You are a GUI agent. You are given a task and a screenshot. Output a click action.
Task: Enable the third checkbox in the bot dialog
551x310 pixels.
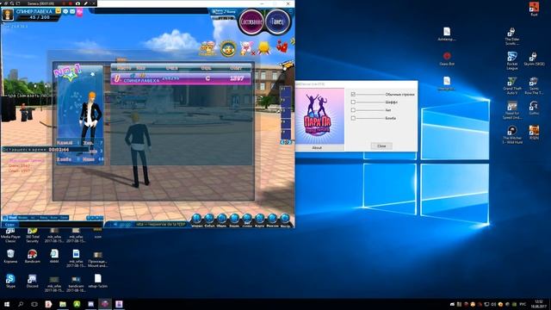coord(353,110)
